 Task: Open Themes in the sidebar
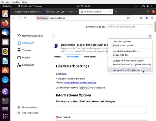(24, 50)
